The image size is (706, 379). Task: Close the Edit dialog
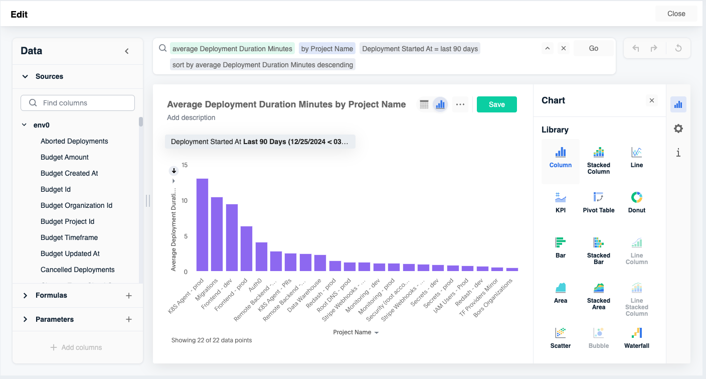[676, 14]
